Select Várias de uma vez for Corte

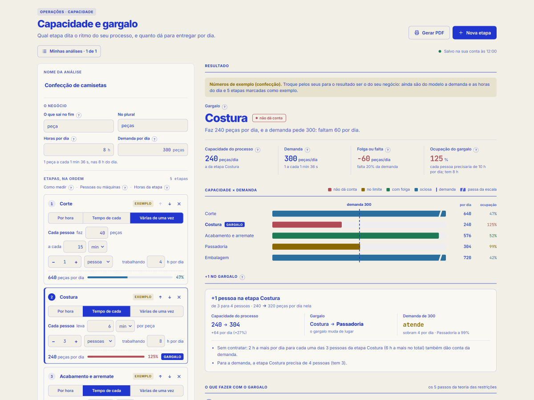tap(157, 218)
